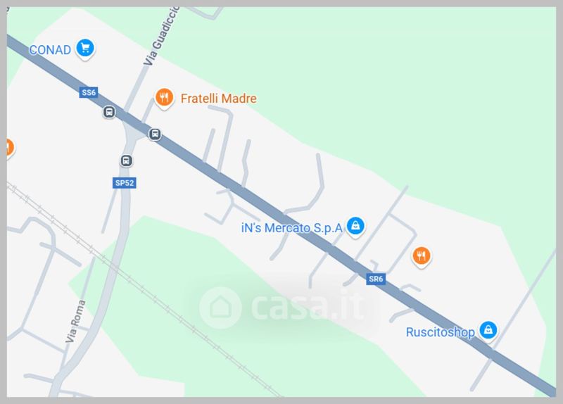Click the SS6 road shield
The width and height of the screenshot is (563, 404).
tap(89, 92)
